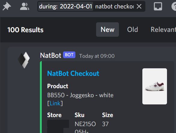Open the sneaker product thumbnail
This screenshot has width=176, height=133.
[155, 86]
